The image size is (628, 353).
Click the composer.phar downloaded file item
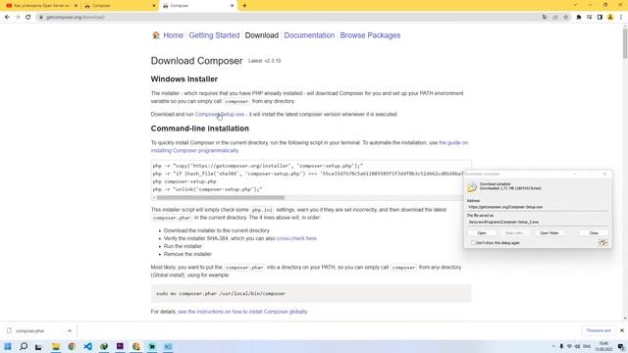click(30, 331)
